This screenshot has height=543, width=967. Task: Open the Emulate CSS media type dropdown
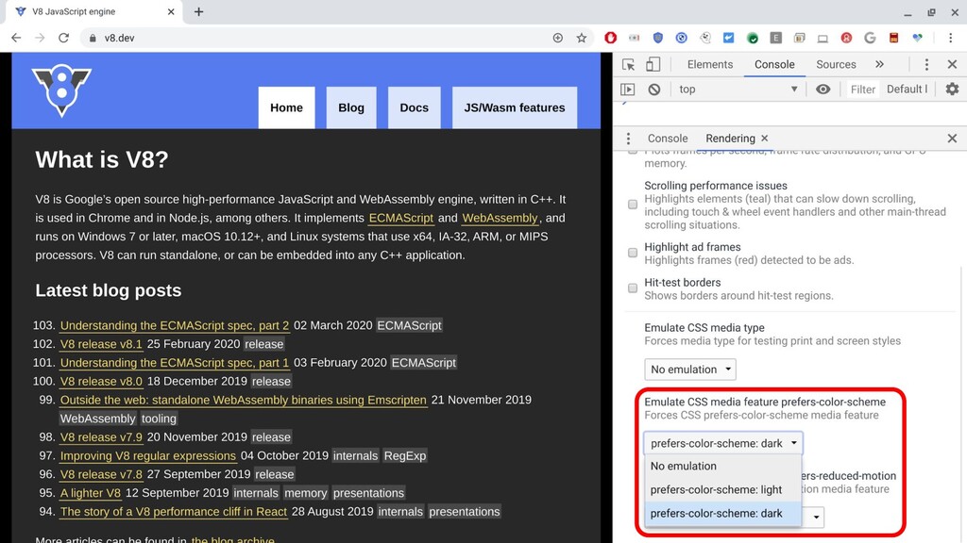click(690, 370)
